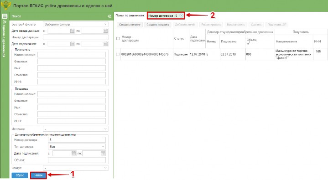Focus seller Отчество input field
The image size is (328, 180).
[72, 114]
